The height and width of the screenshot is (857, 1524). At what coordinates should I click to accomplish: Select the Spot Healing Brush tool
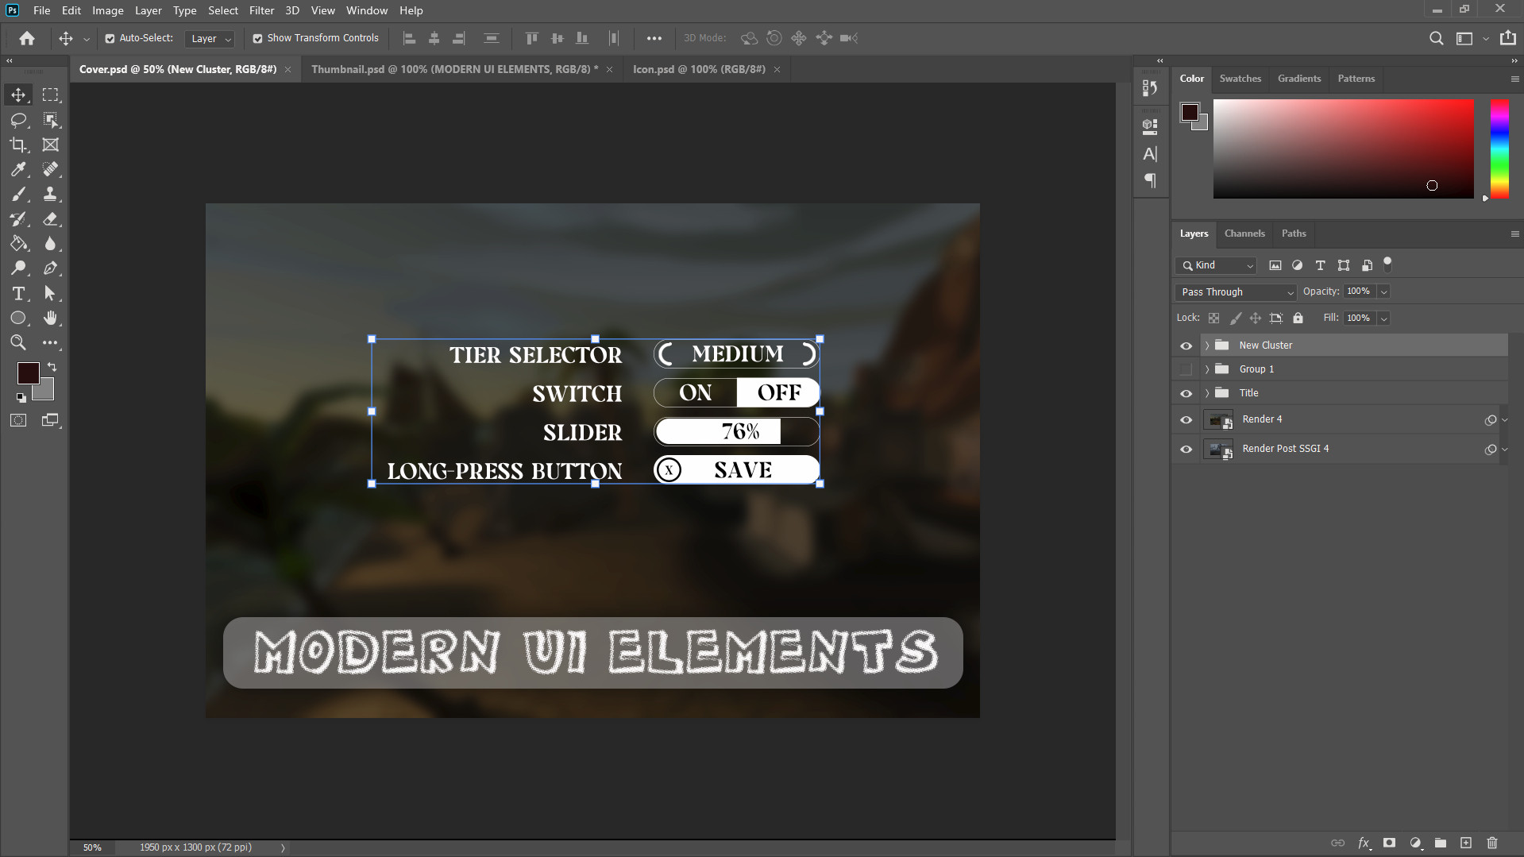coord(51,169)
